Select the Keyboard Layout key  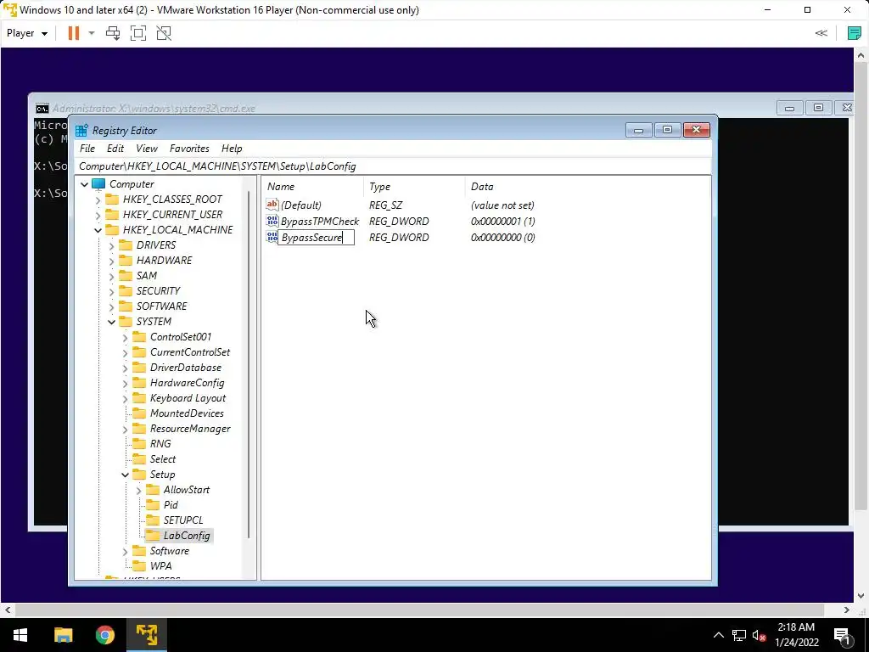(188, 398)
